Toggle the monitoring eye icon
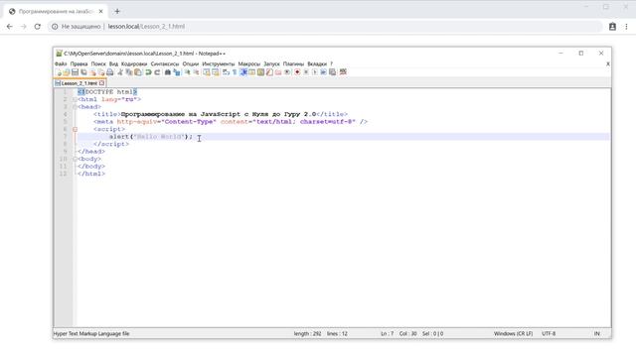 point(287,72)
